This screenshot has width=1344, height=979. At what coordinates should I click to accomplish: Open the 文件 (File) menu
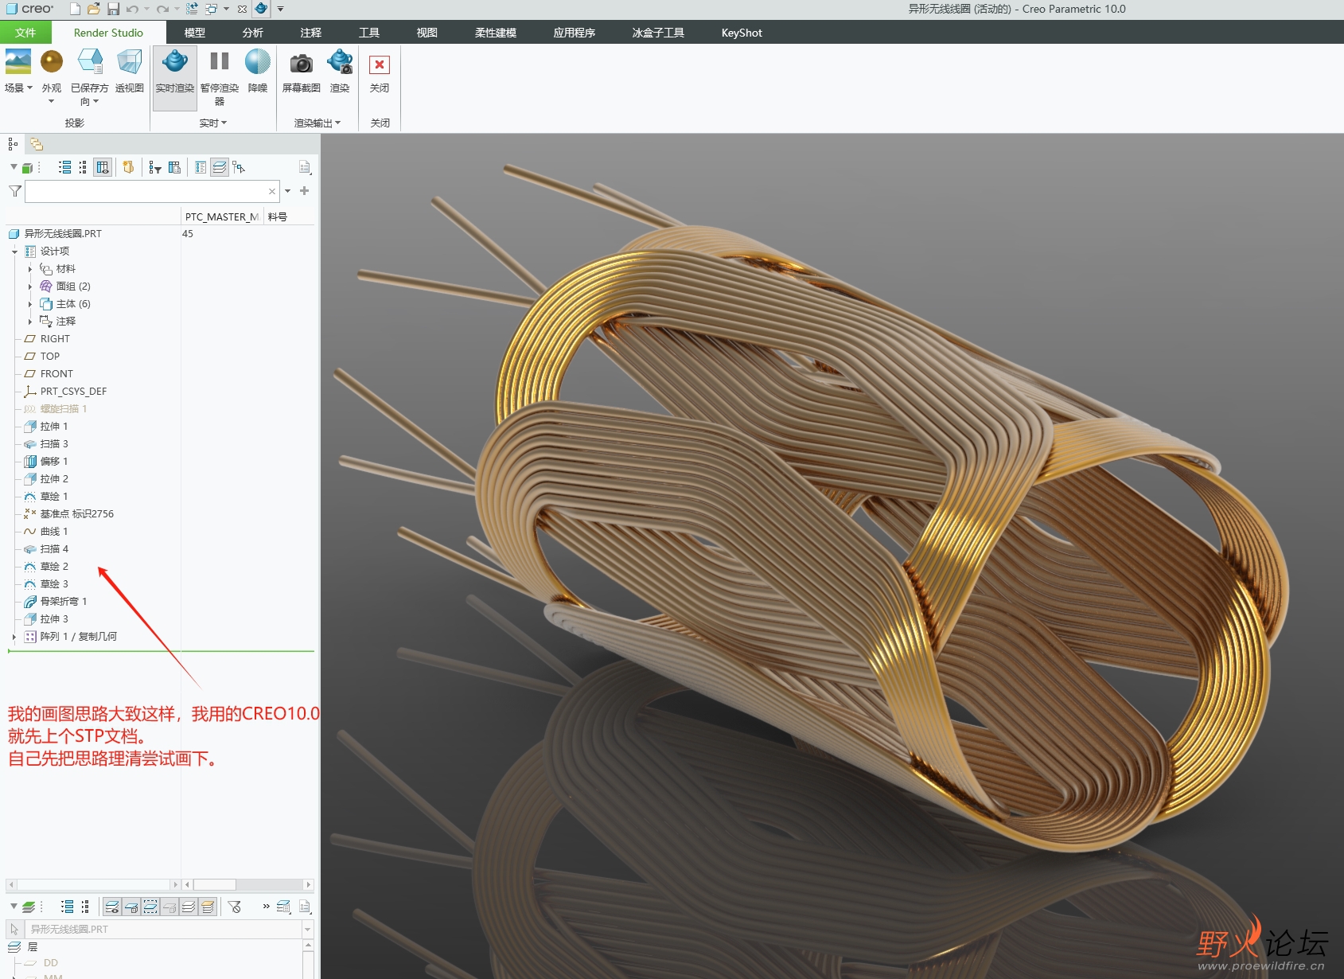[25, 33]
